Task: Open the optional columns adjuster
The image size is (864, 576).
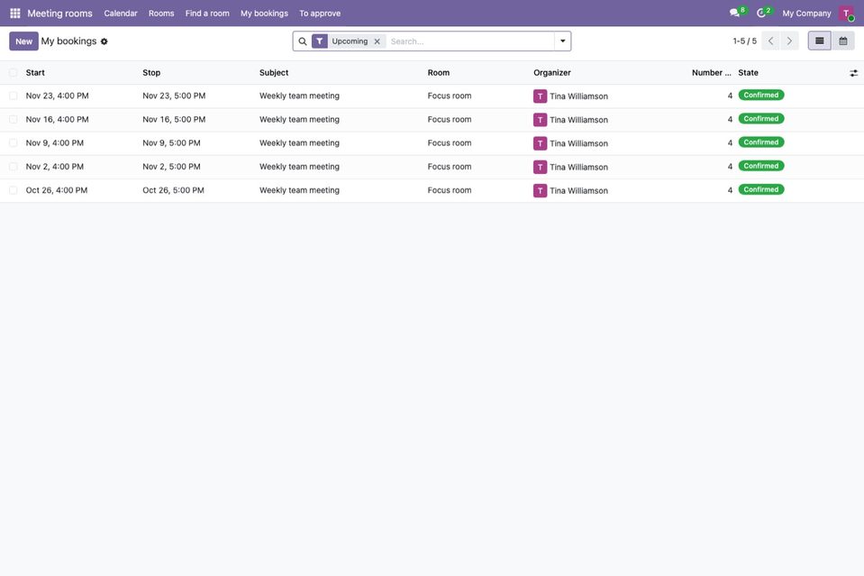Action: pyautogui.click(x=853, y=73)
